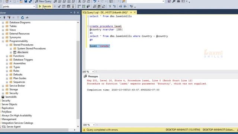The image size is (238, 134).
Task: Expand the Views folder
Action: click(x=3, y=30)
